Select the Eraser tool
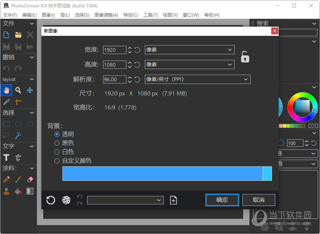The image size is (320, 234). (x=30, y=180)
